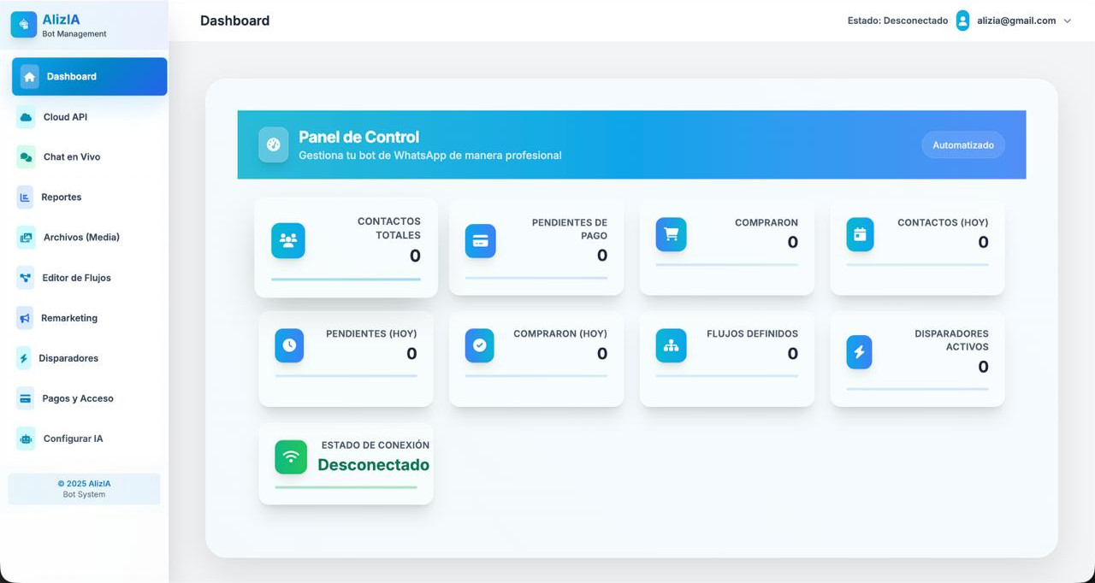The image size is (1095, 583).
Task: Click the Desconectado connection status text
Action: coord(373,465)
